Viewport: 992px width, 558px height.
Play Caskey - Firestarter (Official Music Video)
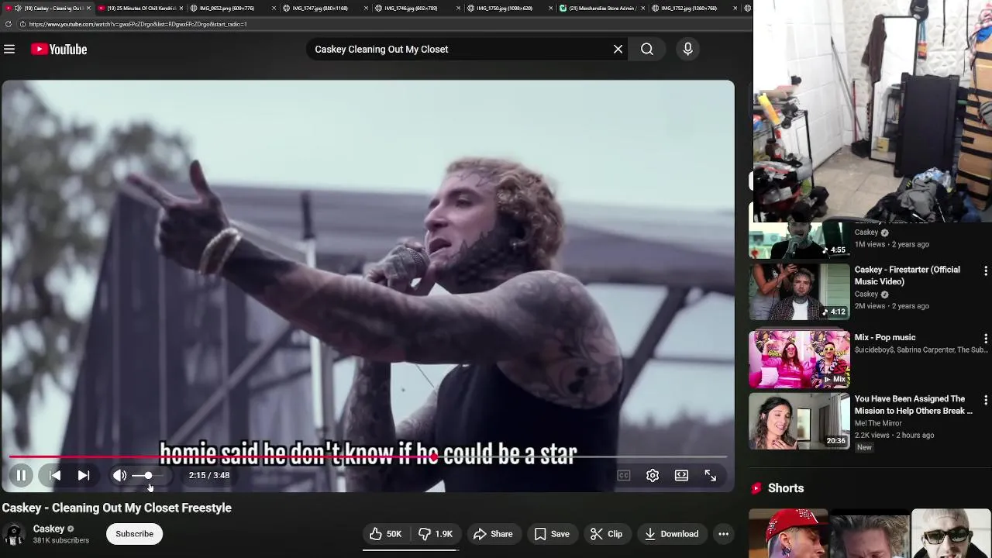tap(908, 276)
